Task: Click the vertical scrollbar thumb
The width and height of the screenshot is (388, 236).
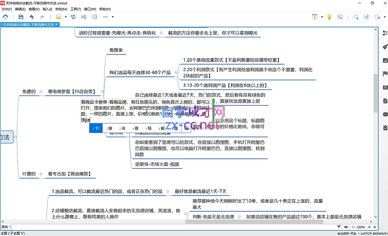Action: [375, 93]
